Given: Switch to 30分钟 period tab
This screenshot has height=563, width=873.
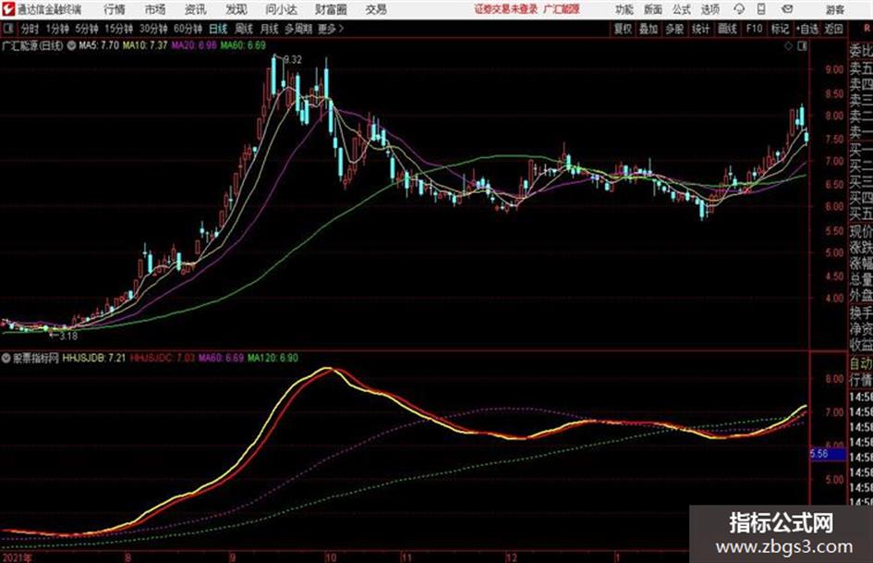Looking at the screenshot, I should click(153, 29).
